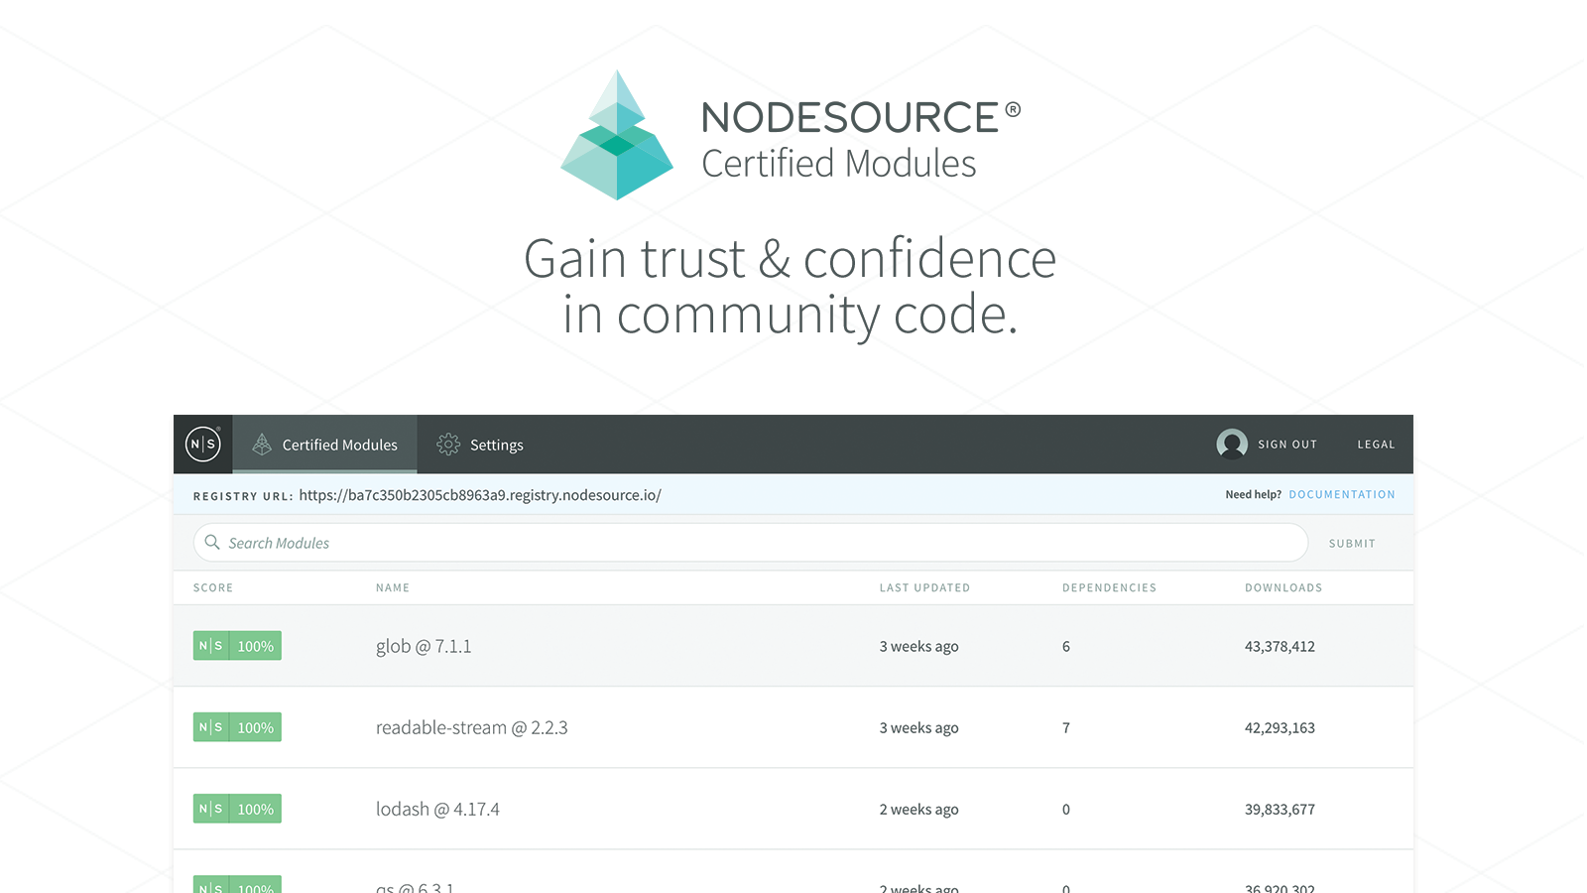Click the N|S logo in the navbar

point(203,445)
